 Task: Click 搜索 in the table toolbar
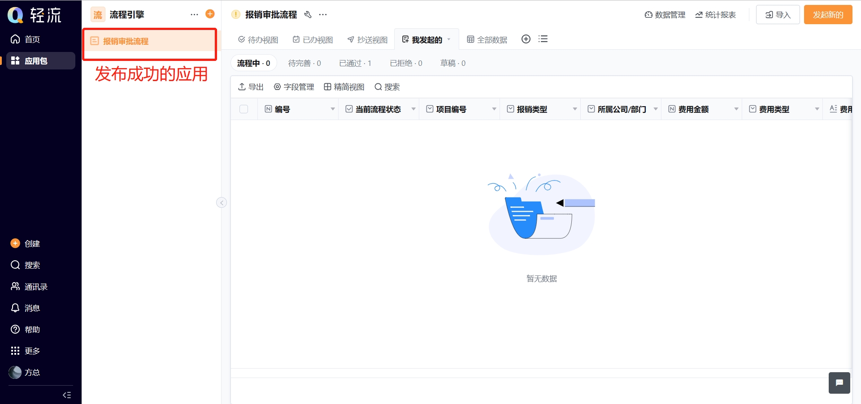click(x=387, y=87)
